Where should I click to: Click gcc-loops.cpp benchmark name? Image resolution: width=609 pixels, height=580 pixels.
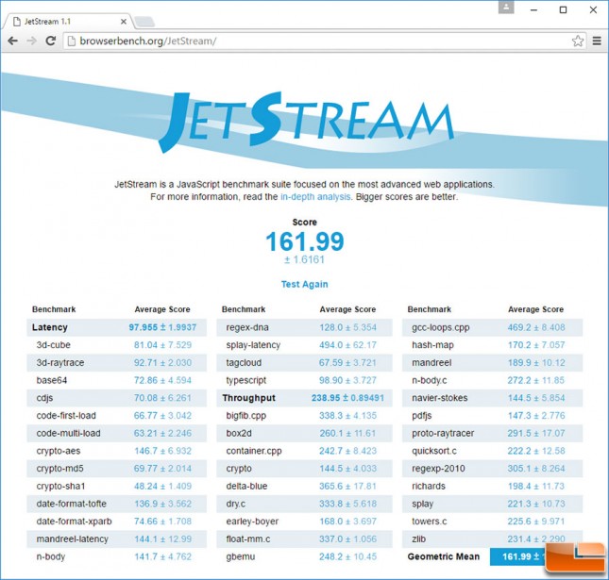click(x=440, y=327)
